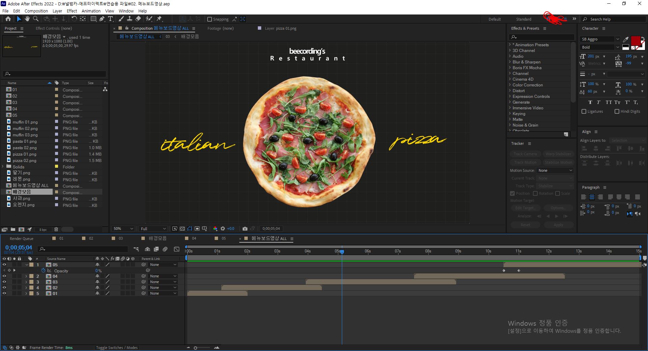Enable Motion Blur for layers in timeline
This screenshot has height=351, width=648.
pos(165,249)
